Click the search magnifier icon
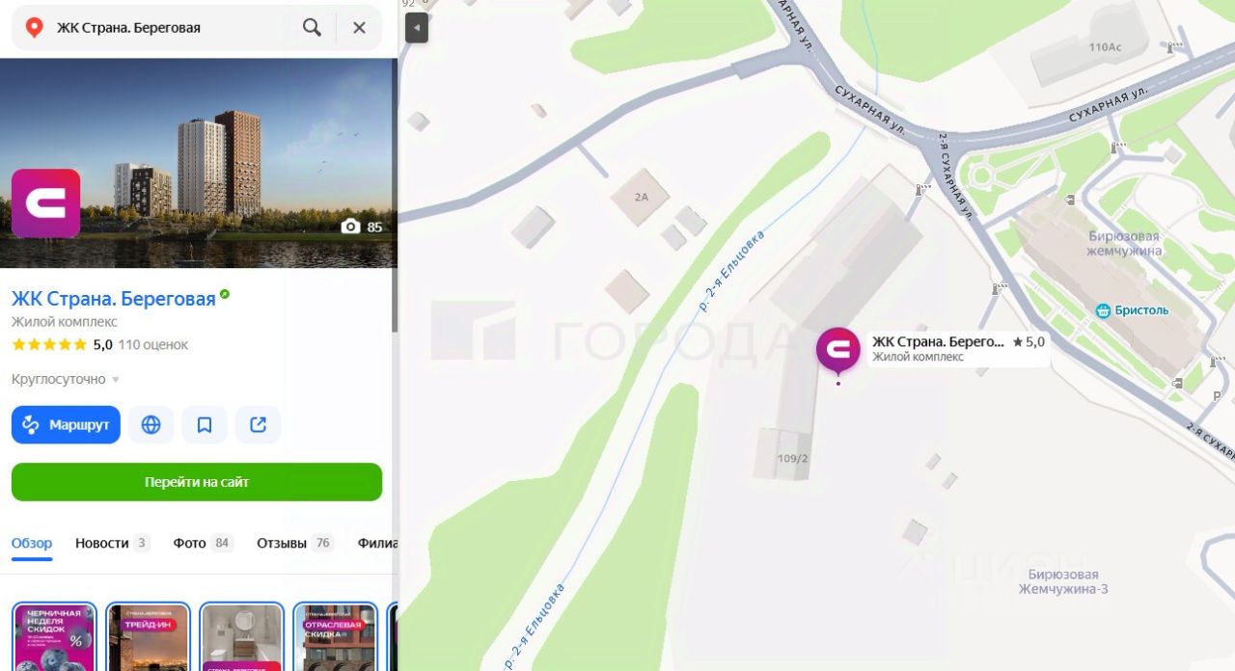Image resolution: width=1235 pixels, height=671 pixels. click(312, 28)
